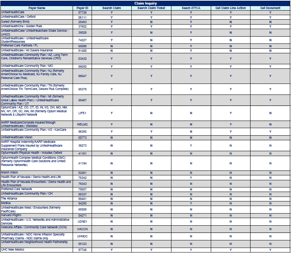Click payer ID 37602
The image size is (291, 254).
click(82, 26)
